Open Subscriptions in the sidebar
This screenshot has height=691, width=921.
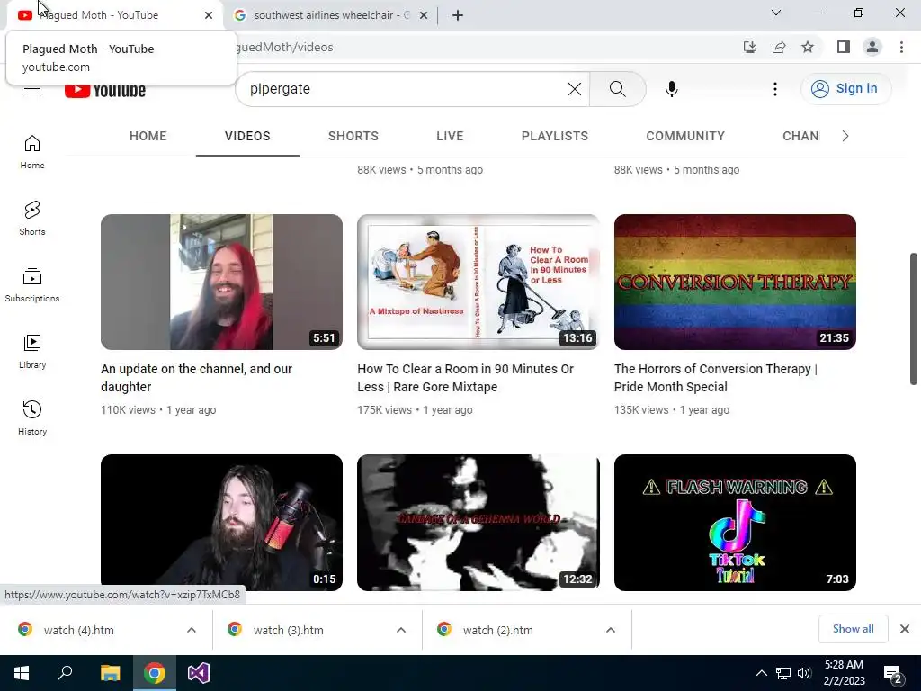click(32, 285)
